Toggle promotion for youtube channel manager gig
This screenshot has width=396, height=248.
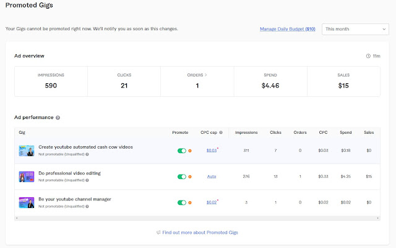[182, 202]
